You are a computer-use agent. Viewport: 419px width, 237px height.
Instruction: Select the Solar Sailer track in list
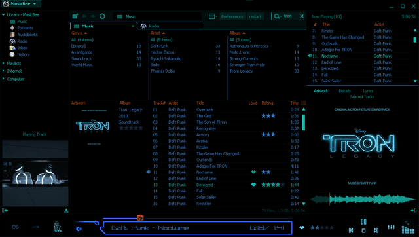(226, 197)
